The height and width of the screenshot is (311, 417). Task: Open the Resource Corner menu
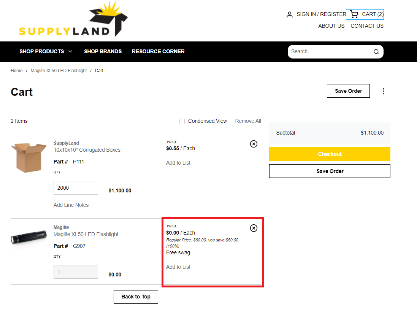(158, 51)
